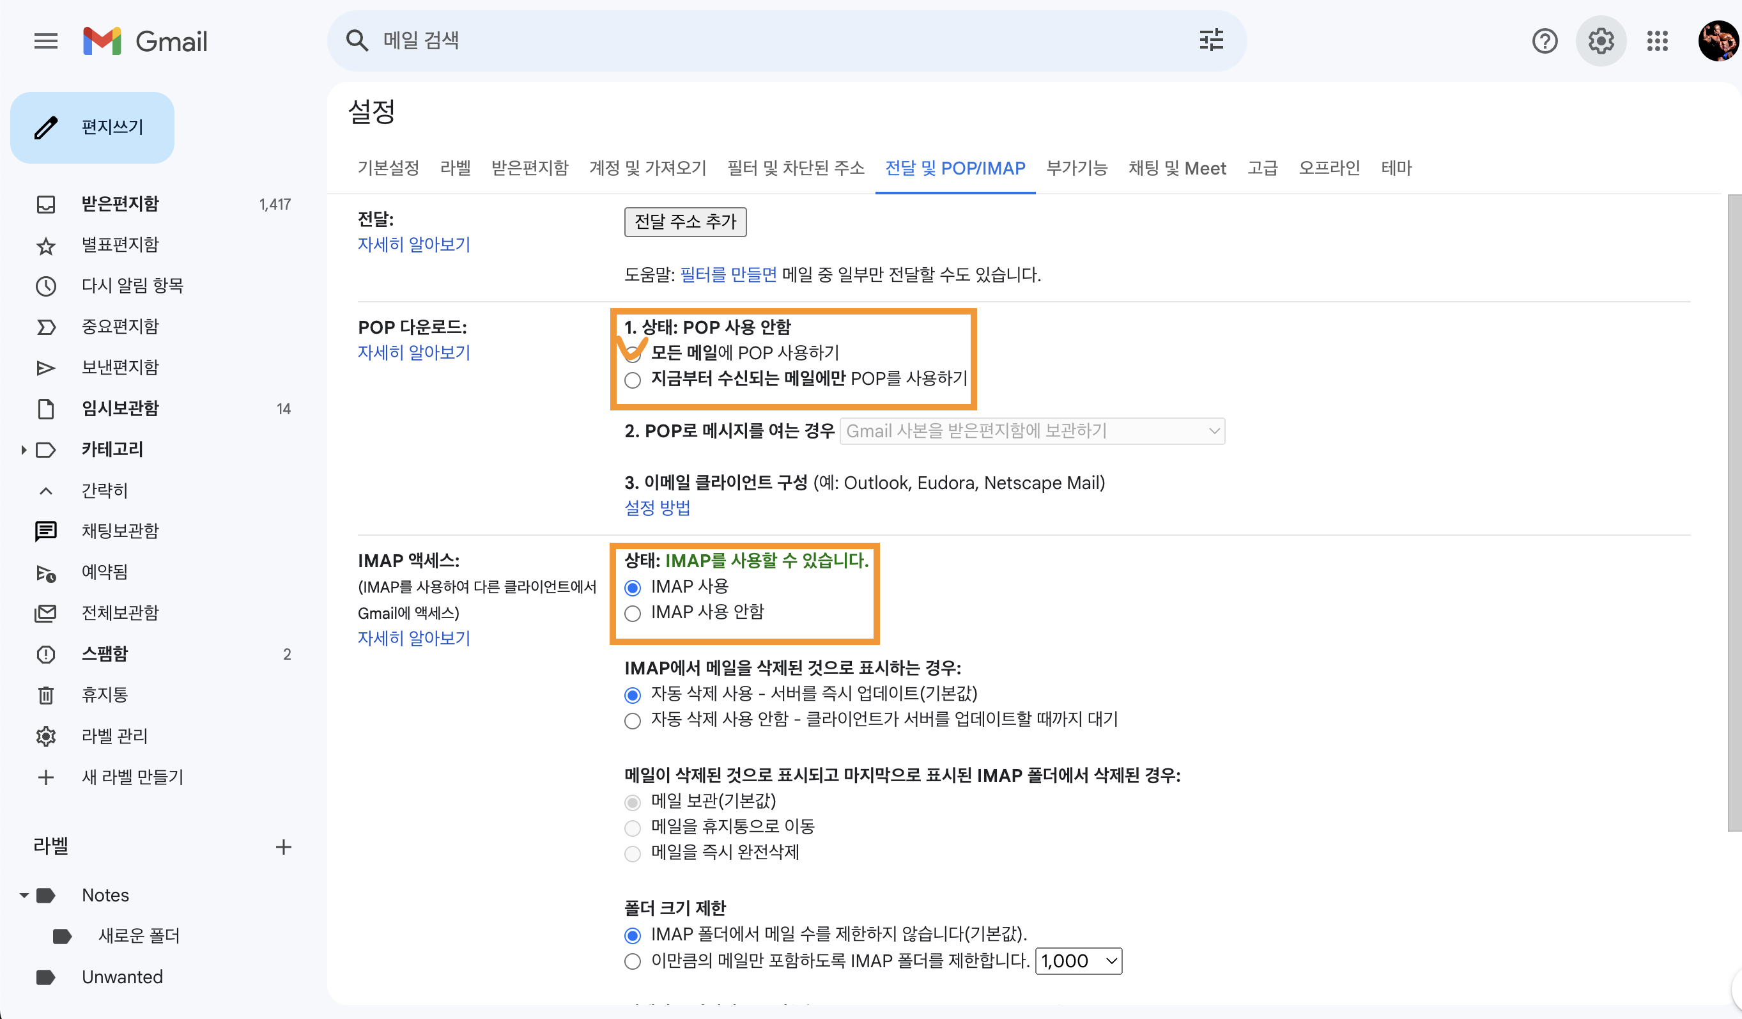Click the 메일 검색 search field
Viewport: 1742px width, 1019px height.
(x=760, y=41)
